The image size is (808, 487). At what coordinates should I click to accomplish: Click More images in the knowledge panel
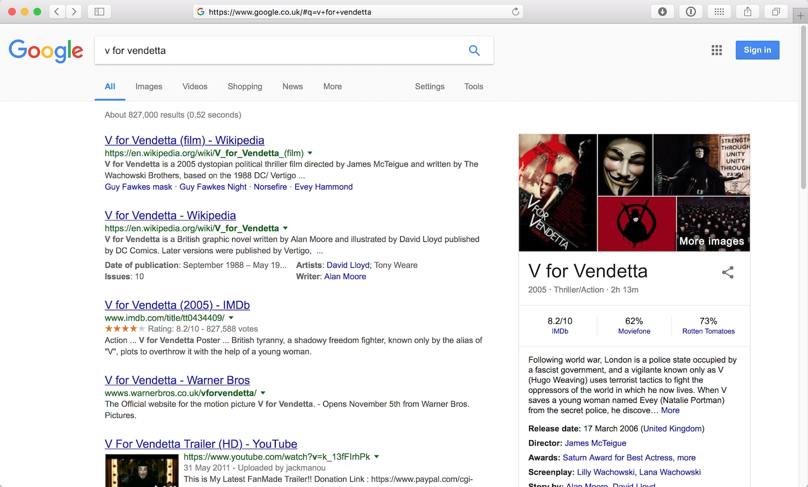tap(712, 241)
